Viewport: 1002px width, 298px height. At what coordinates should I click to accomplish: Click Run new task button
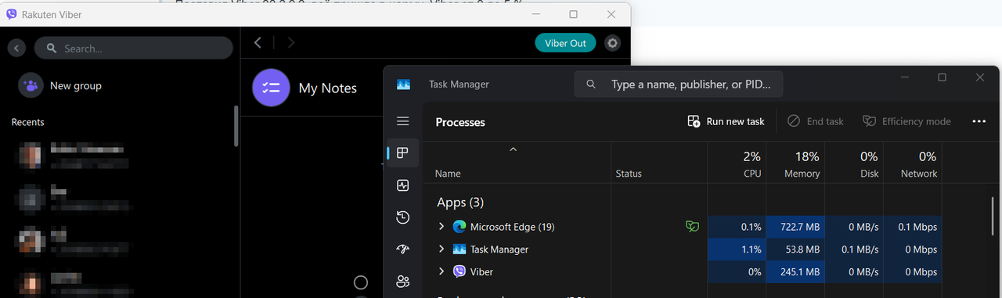726,121
